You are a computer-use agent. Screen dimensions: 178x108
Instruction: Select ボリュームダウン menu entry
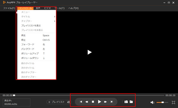click(x=36, y=58)
